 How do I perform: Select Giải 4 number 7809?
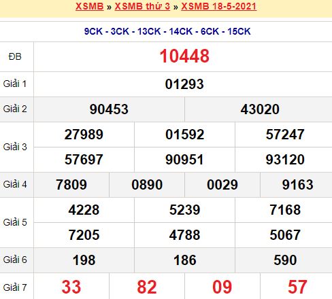point(71,185)
